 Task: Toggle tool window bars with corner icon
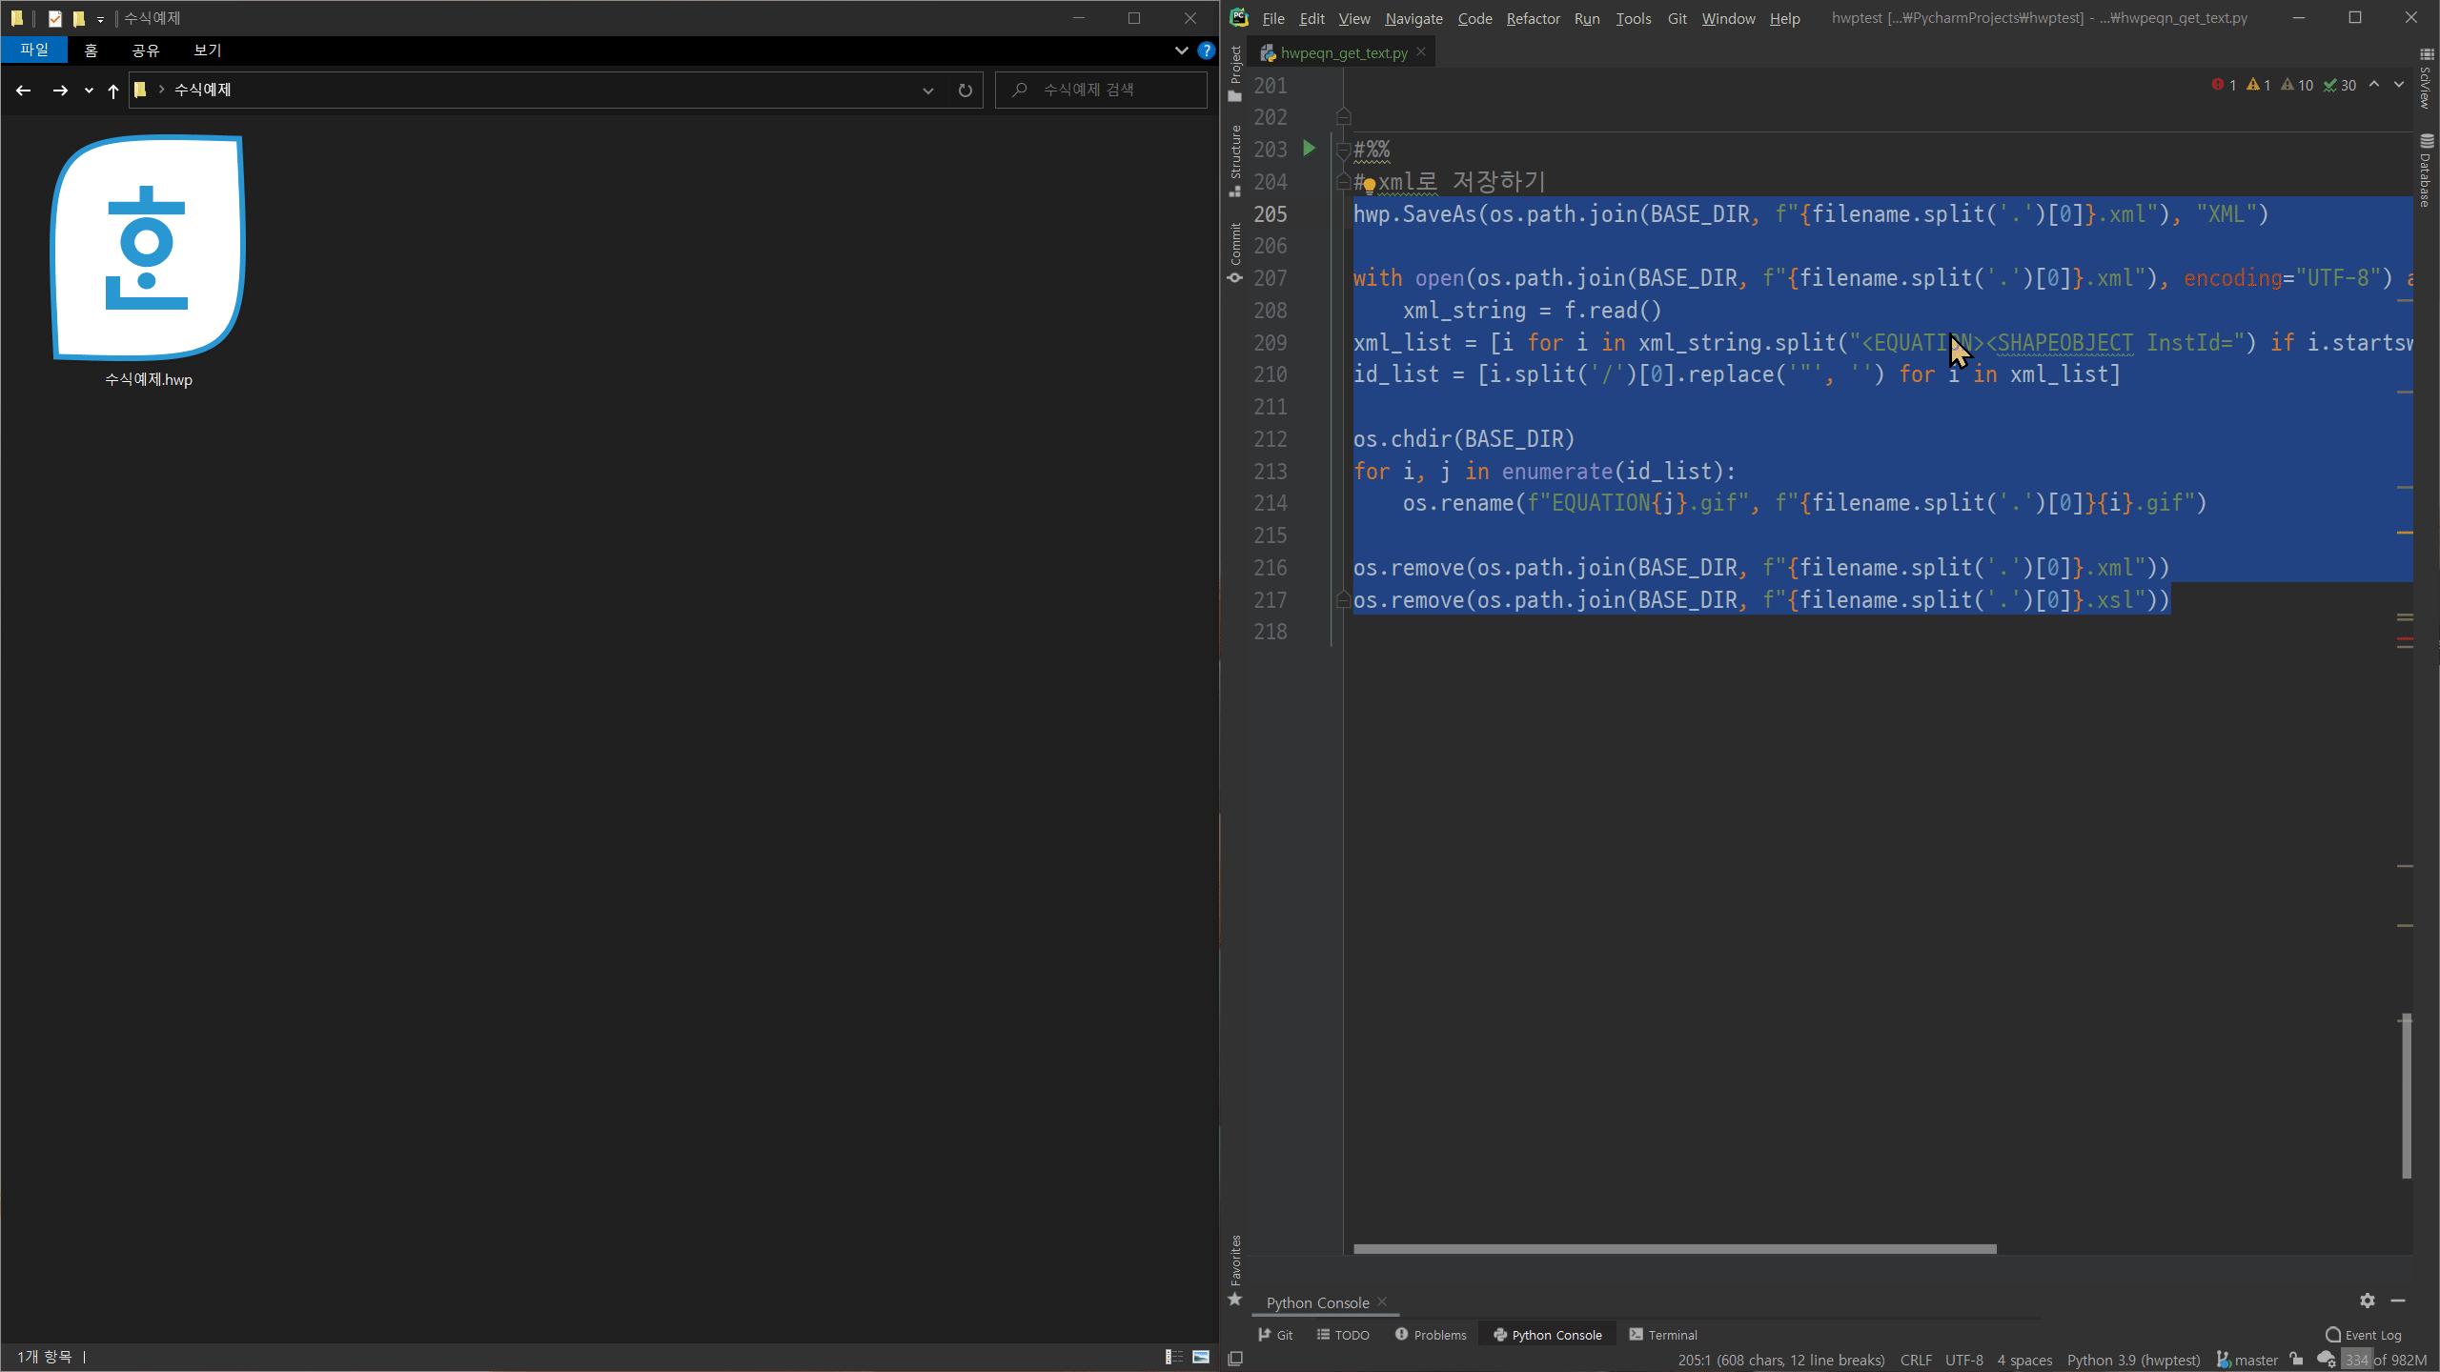click(x=1235, y=1359)
